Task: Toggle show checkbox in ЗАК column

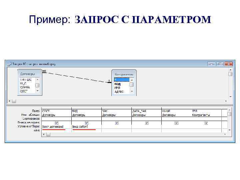Action: 116,123
